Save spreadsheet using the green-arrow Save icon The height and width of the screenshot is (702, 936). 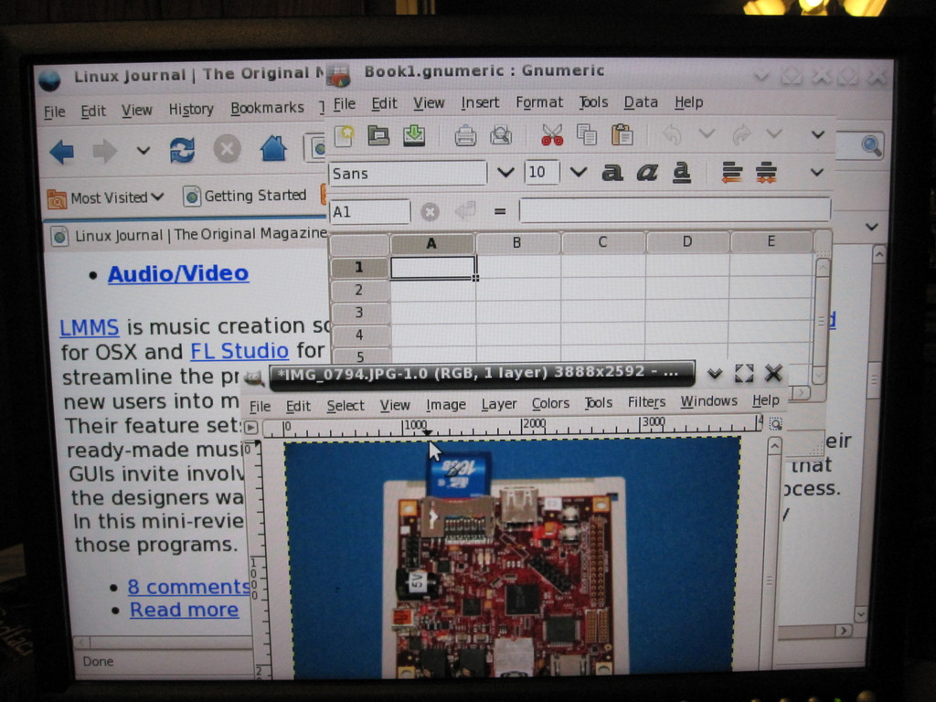coord(414,135)
